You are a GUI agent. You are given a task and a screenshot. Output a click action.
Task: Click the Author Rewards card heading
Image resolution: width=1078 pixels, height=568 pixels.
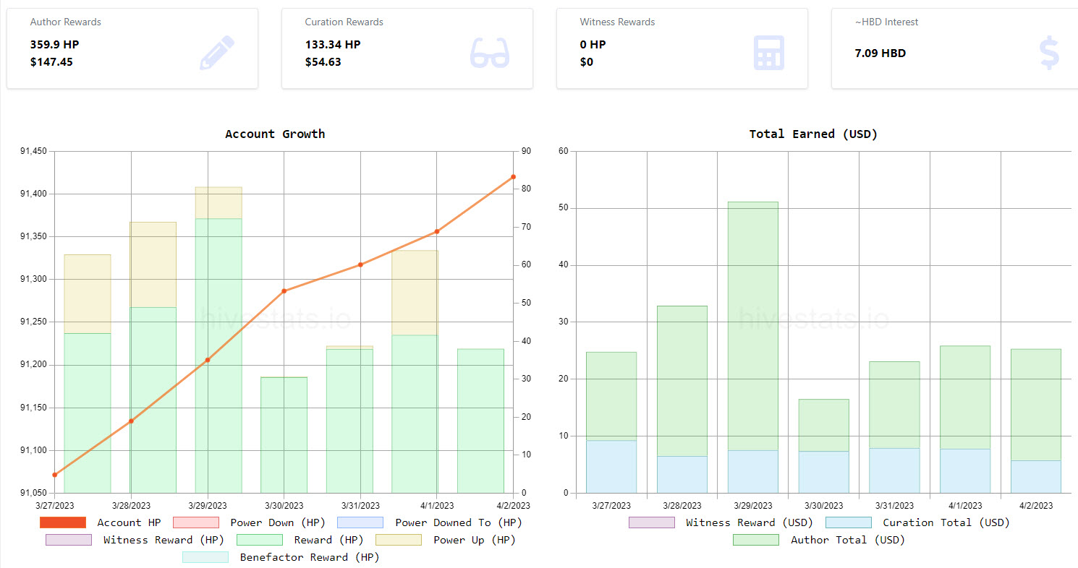pos(66,22)
